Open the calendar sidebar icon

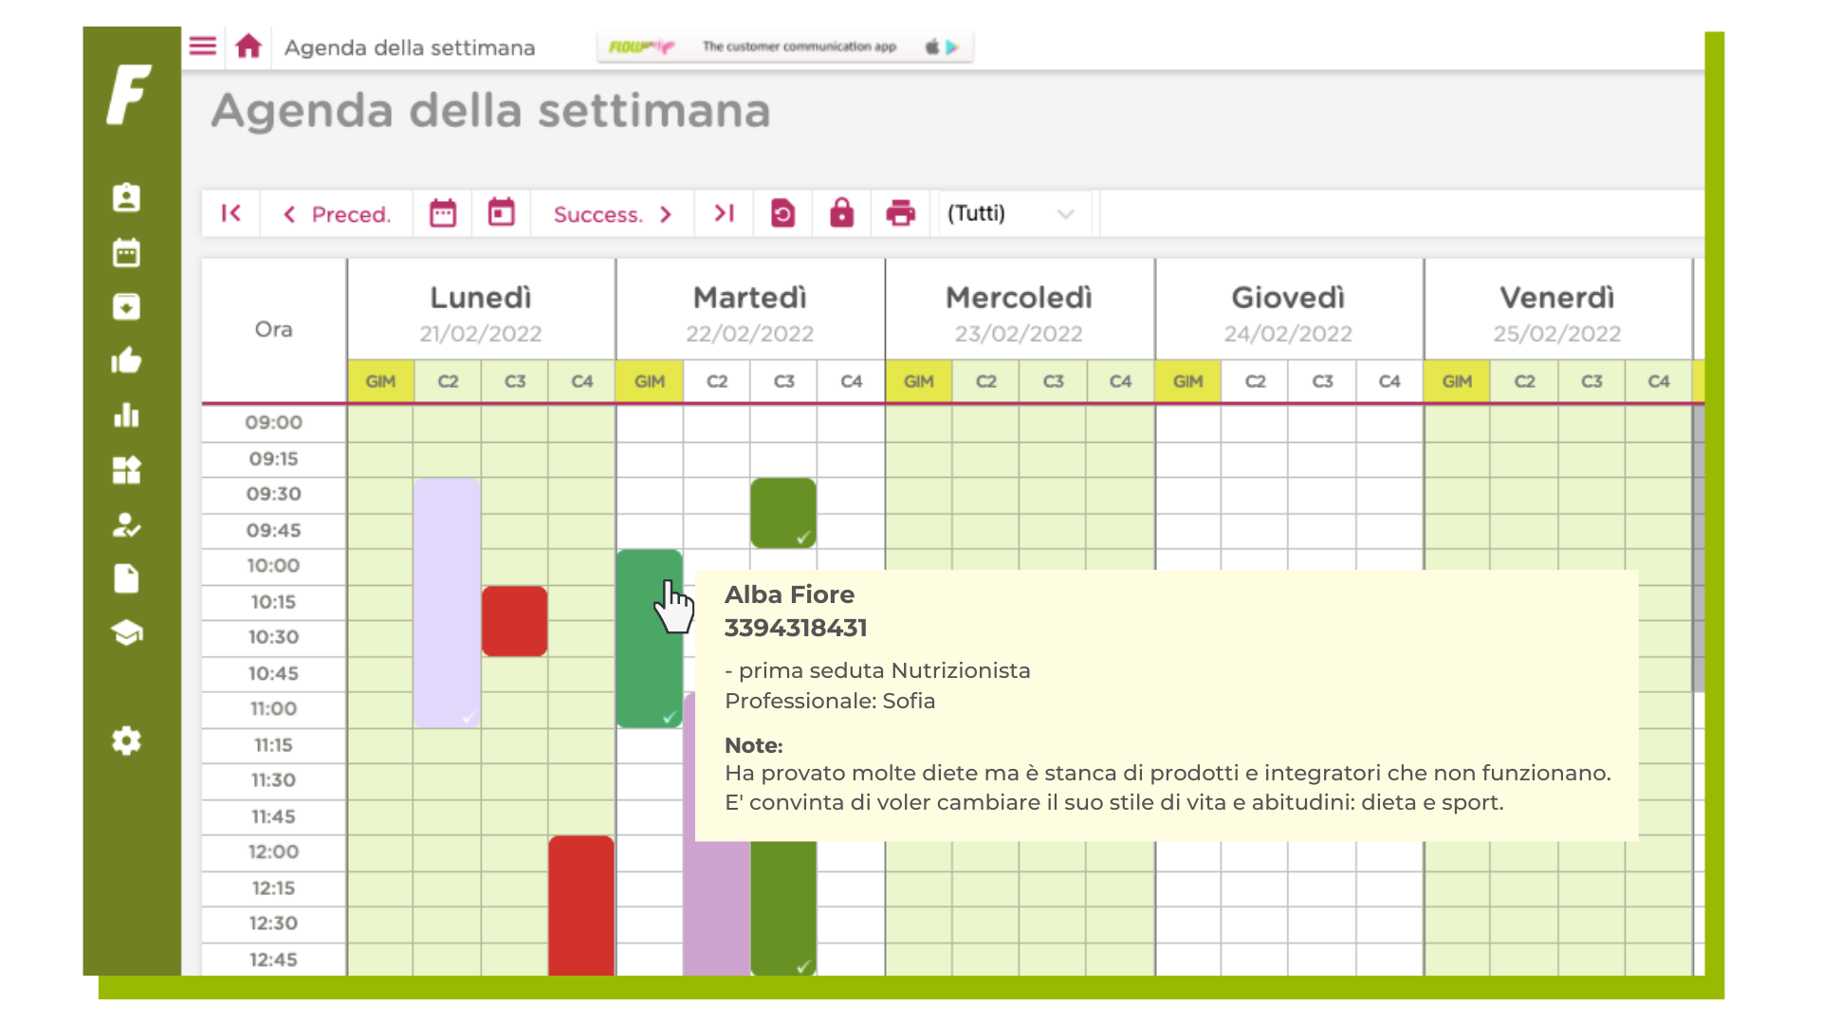click(x=126, y=252)
